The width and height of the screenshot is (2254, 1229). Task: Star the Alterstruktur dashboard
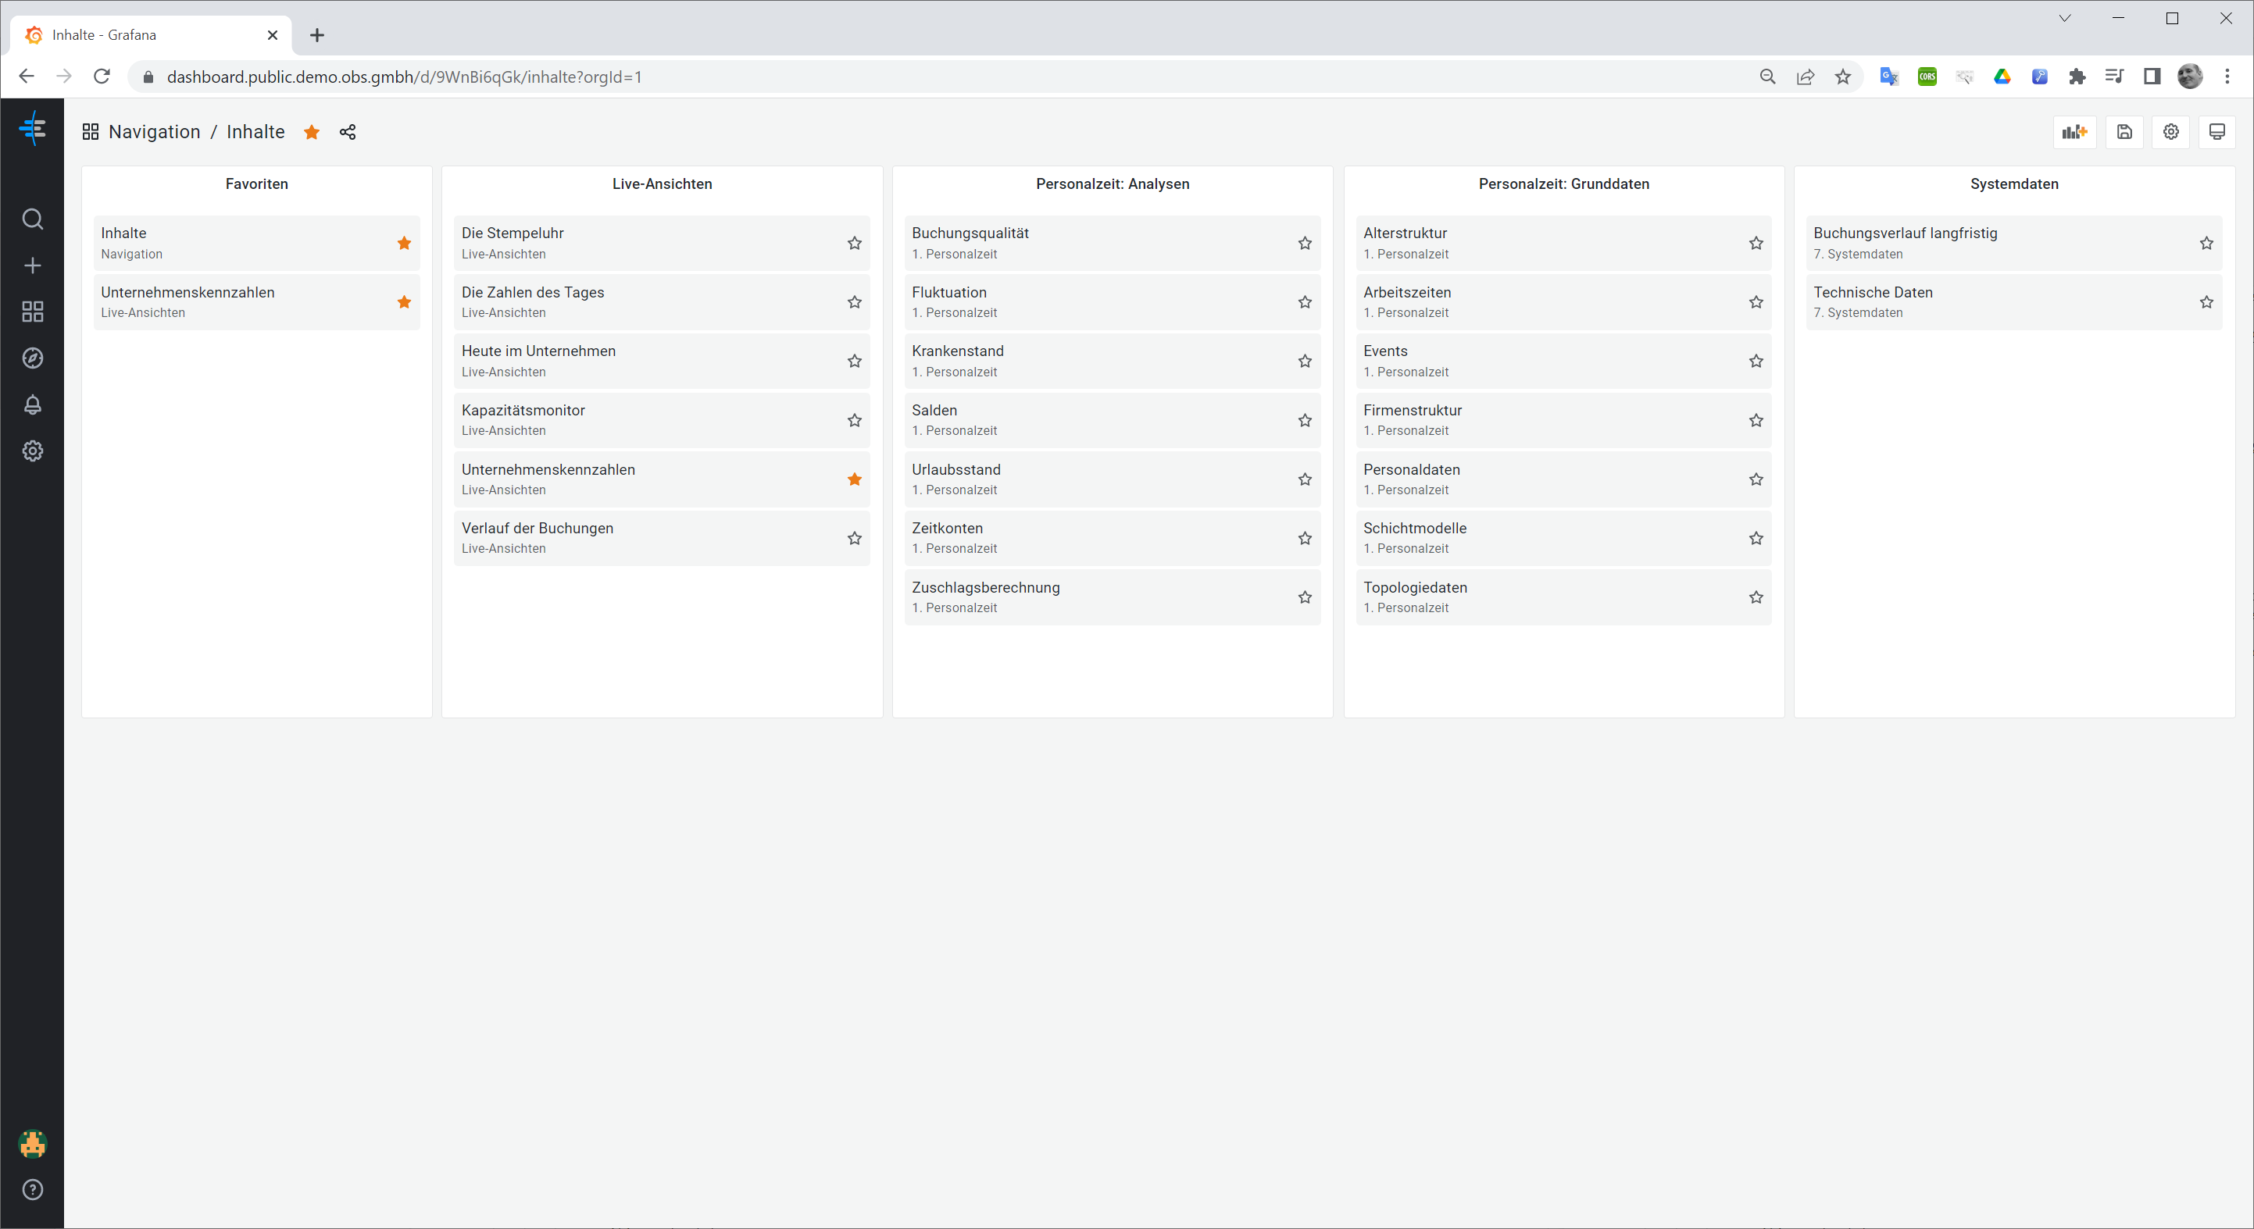point(1756,243)
